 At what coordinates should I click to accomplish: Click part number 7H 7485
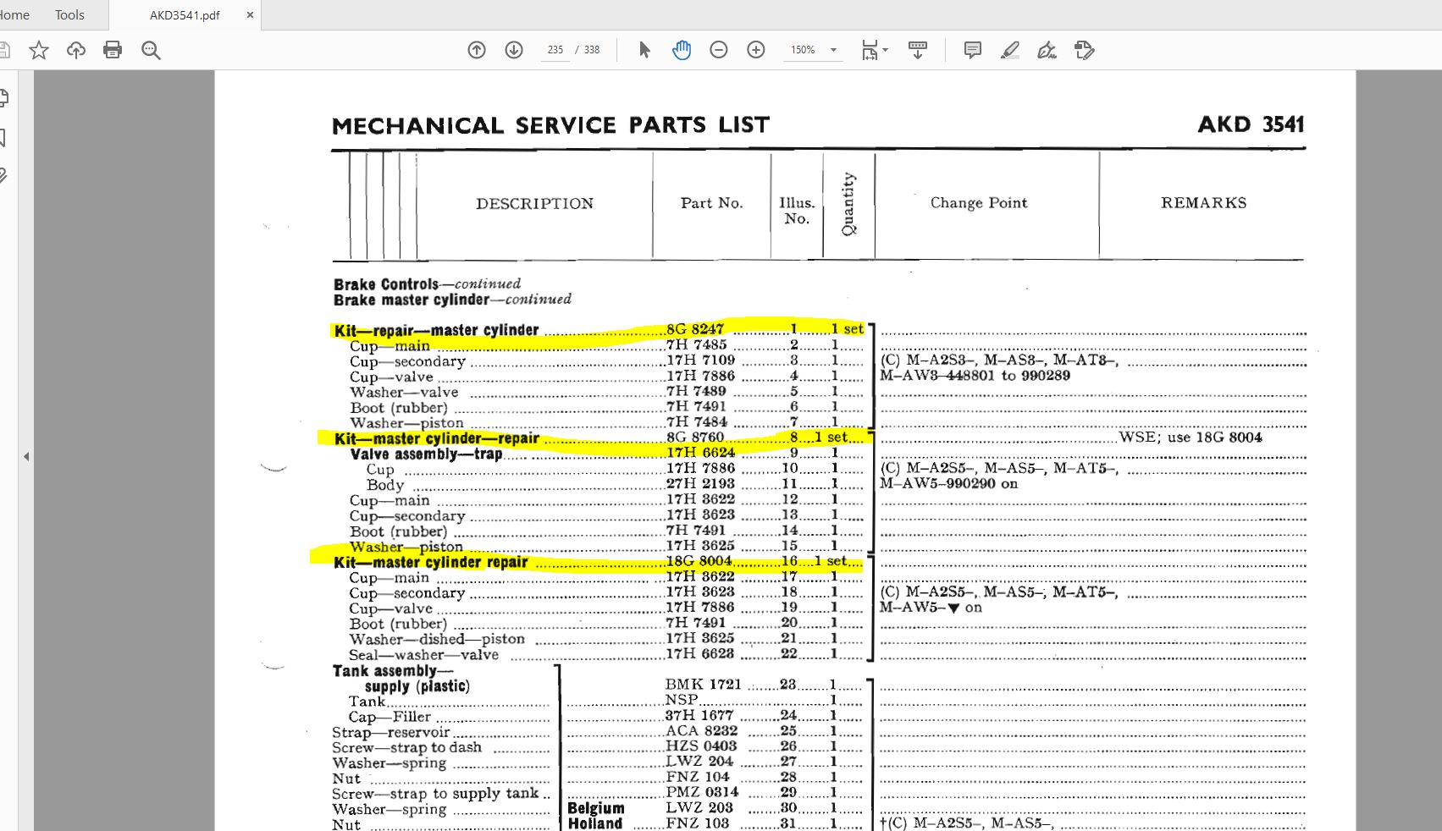pos(697,344)
